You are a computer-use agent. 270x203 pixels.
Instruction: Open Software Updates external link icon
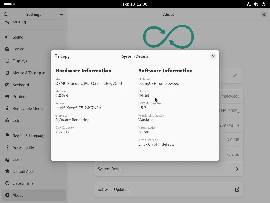[x=237, y=189]
